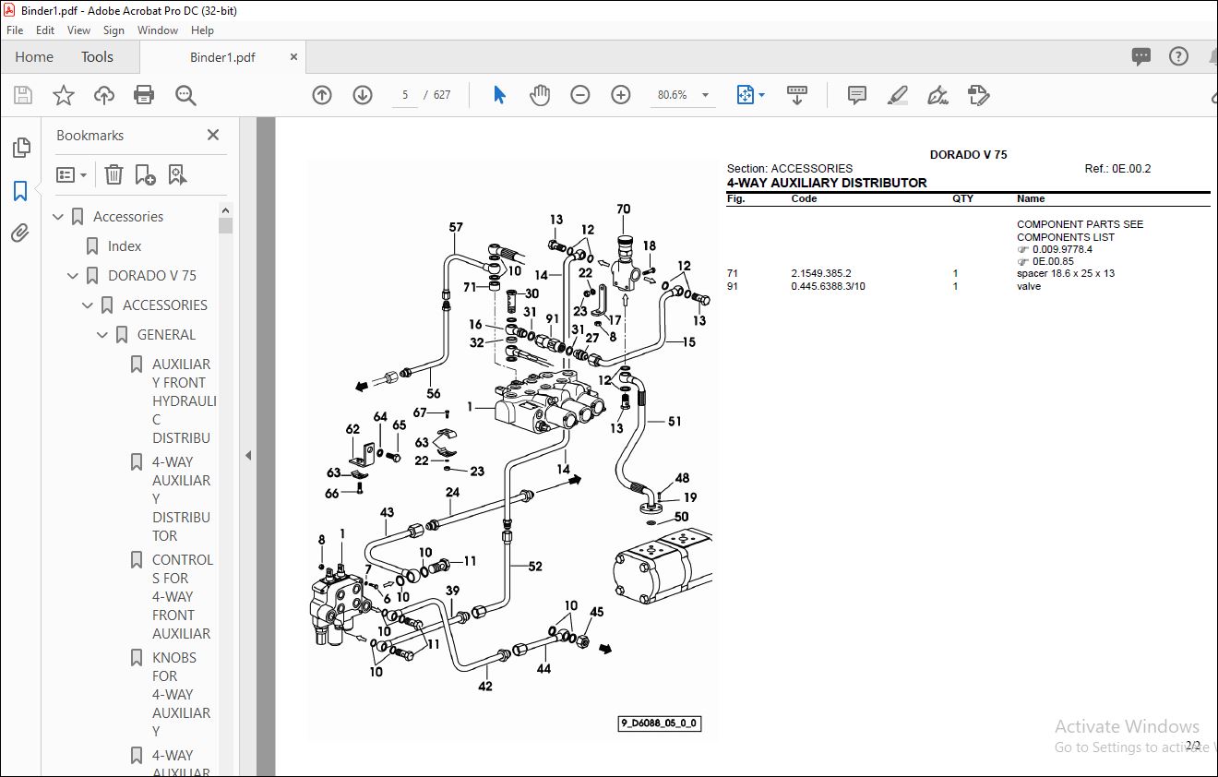Screen dimensions: 1218x777
Task: Open the page thumbnails panel icon
Action: click(x=20, y=148)
